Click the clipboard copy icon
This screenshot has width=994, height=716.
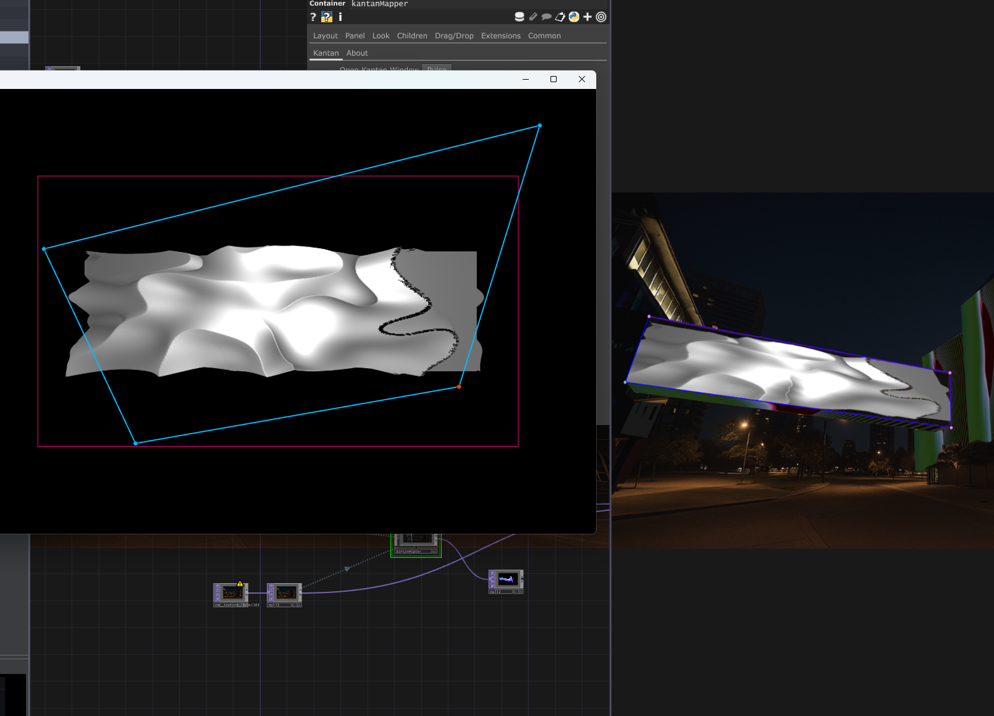[x=560, y=17]
